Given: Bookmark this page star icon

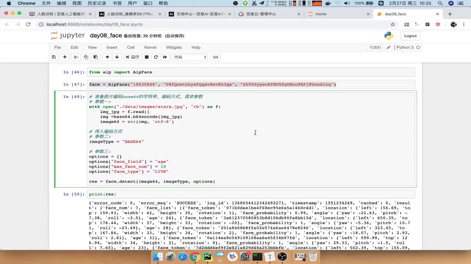Looking at the screenshot, I should [x=393, y=24].
